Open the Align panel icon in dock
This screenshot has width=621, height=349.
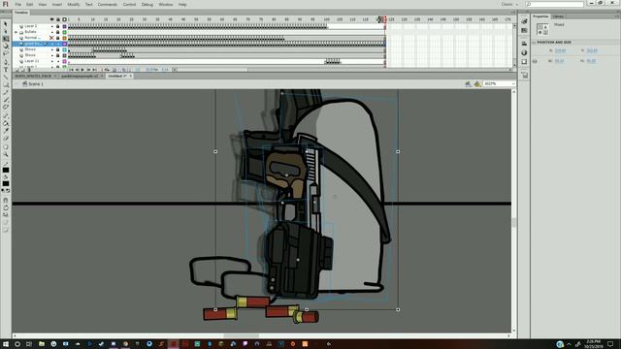[x=524, y=44]
